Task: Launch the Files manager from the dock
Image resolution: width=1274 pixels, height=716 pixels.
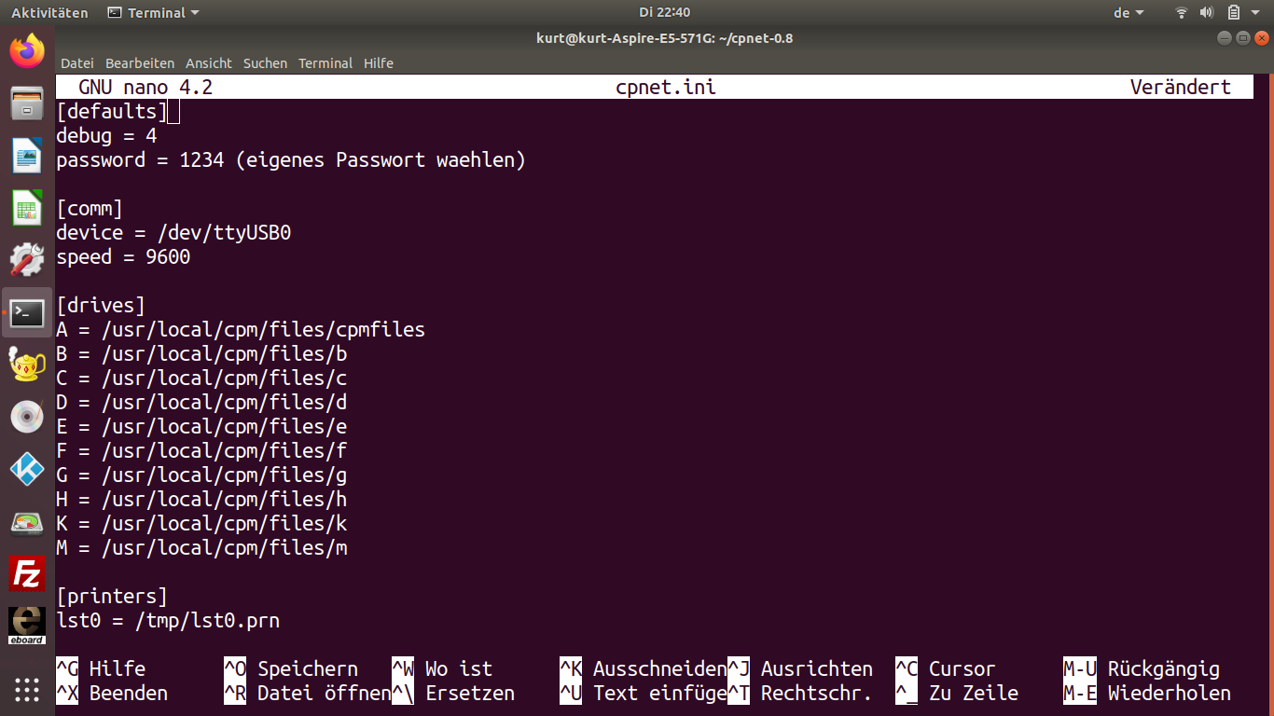Action: tap(27, 103)
